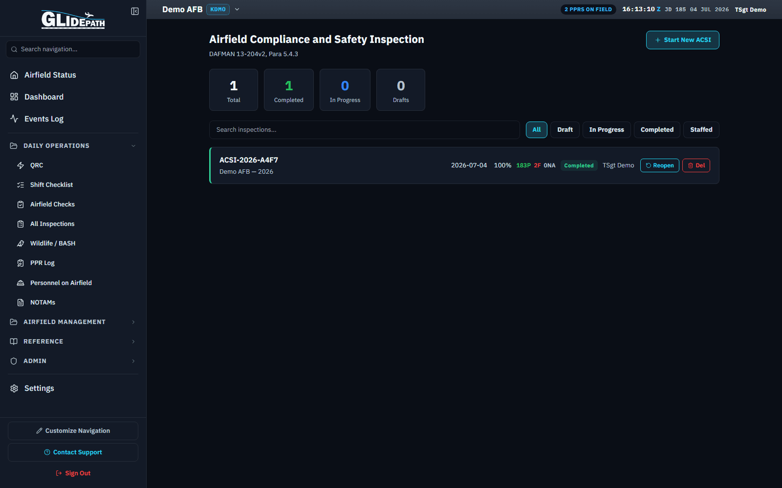Click the Sign Out arrow icon
This screenshot has width=782, height=488.
(59, 473)
